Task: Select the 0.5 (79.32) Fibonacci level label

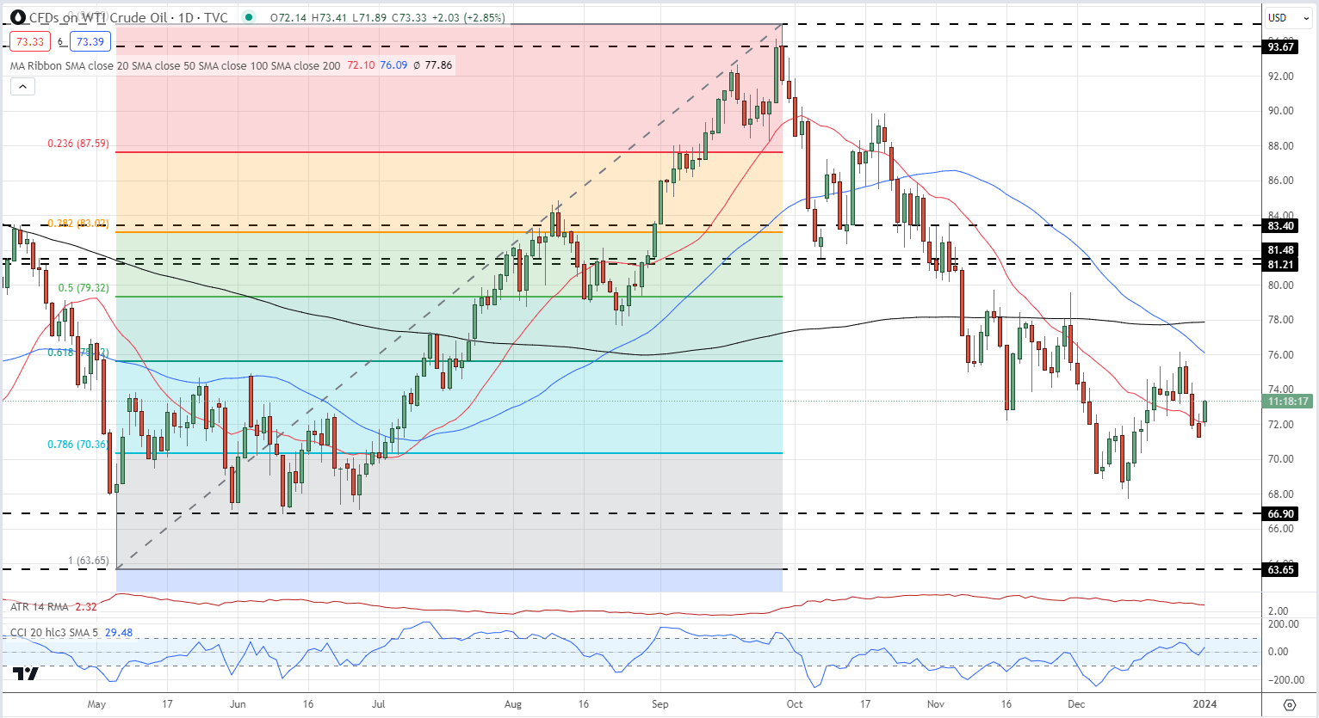Action: 84,288
